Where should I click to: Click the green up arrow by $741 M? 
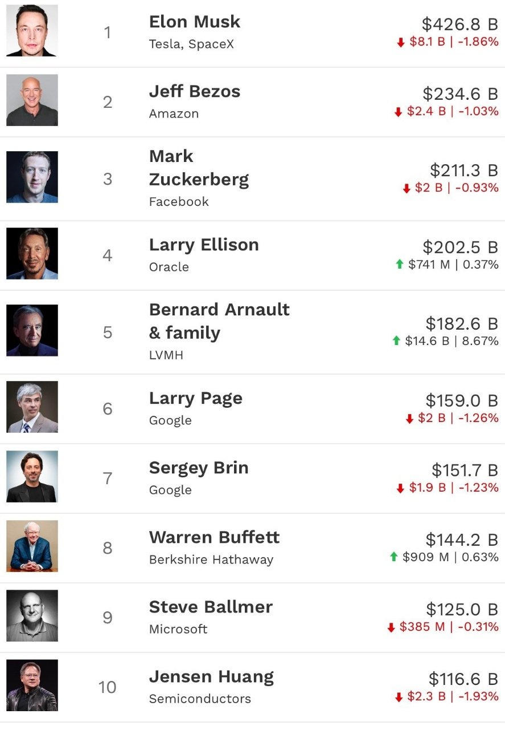point(400,264)
